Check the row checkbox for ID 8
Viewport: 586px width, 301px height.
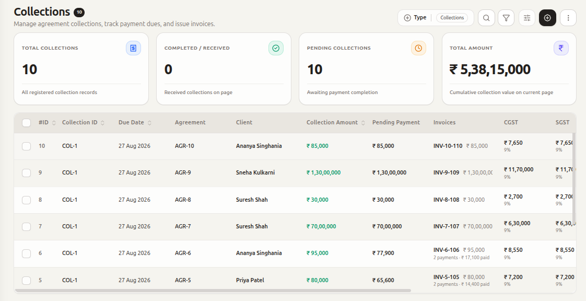click(26, 200)
